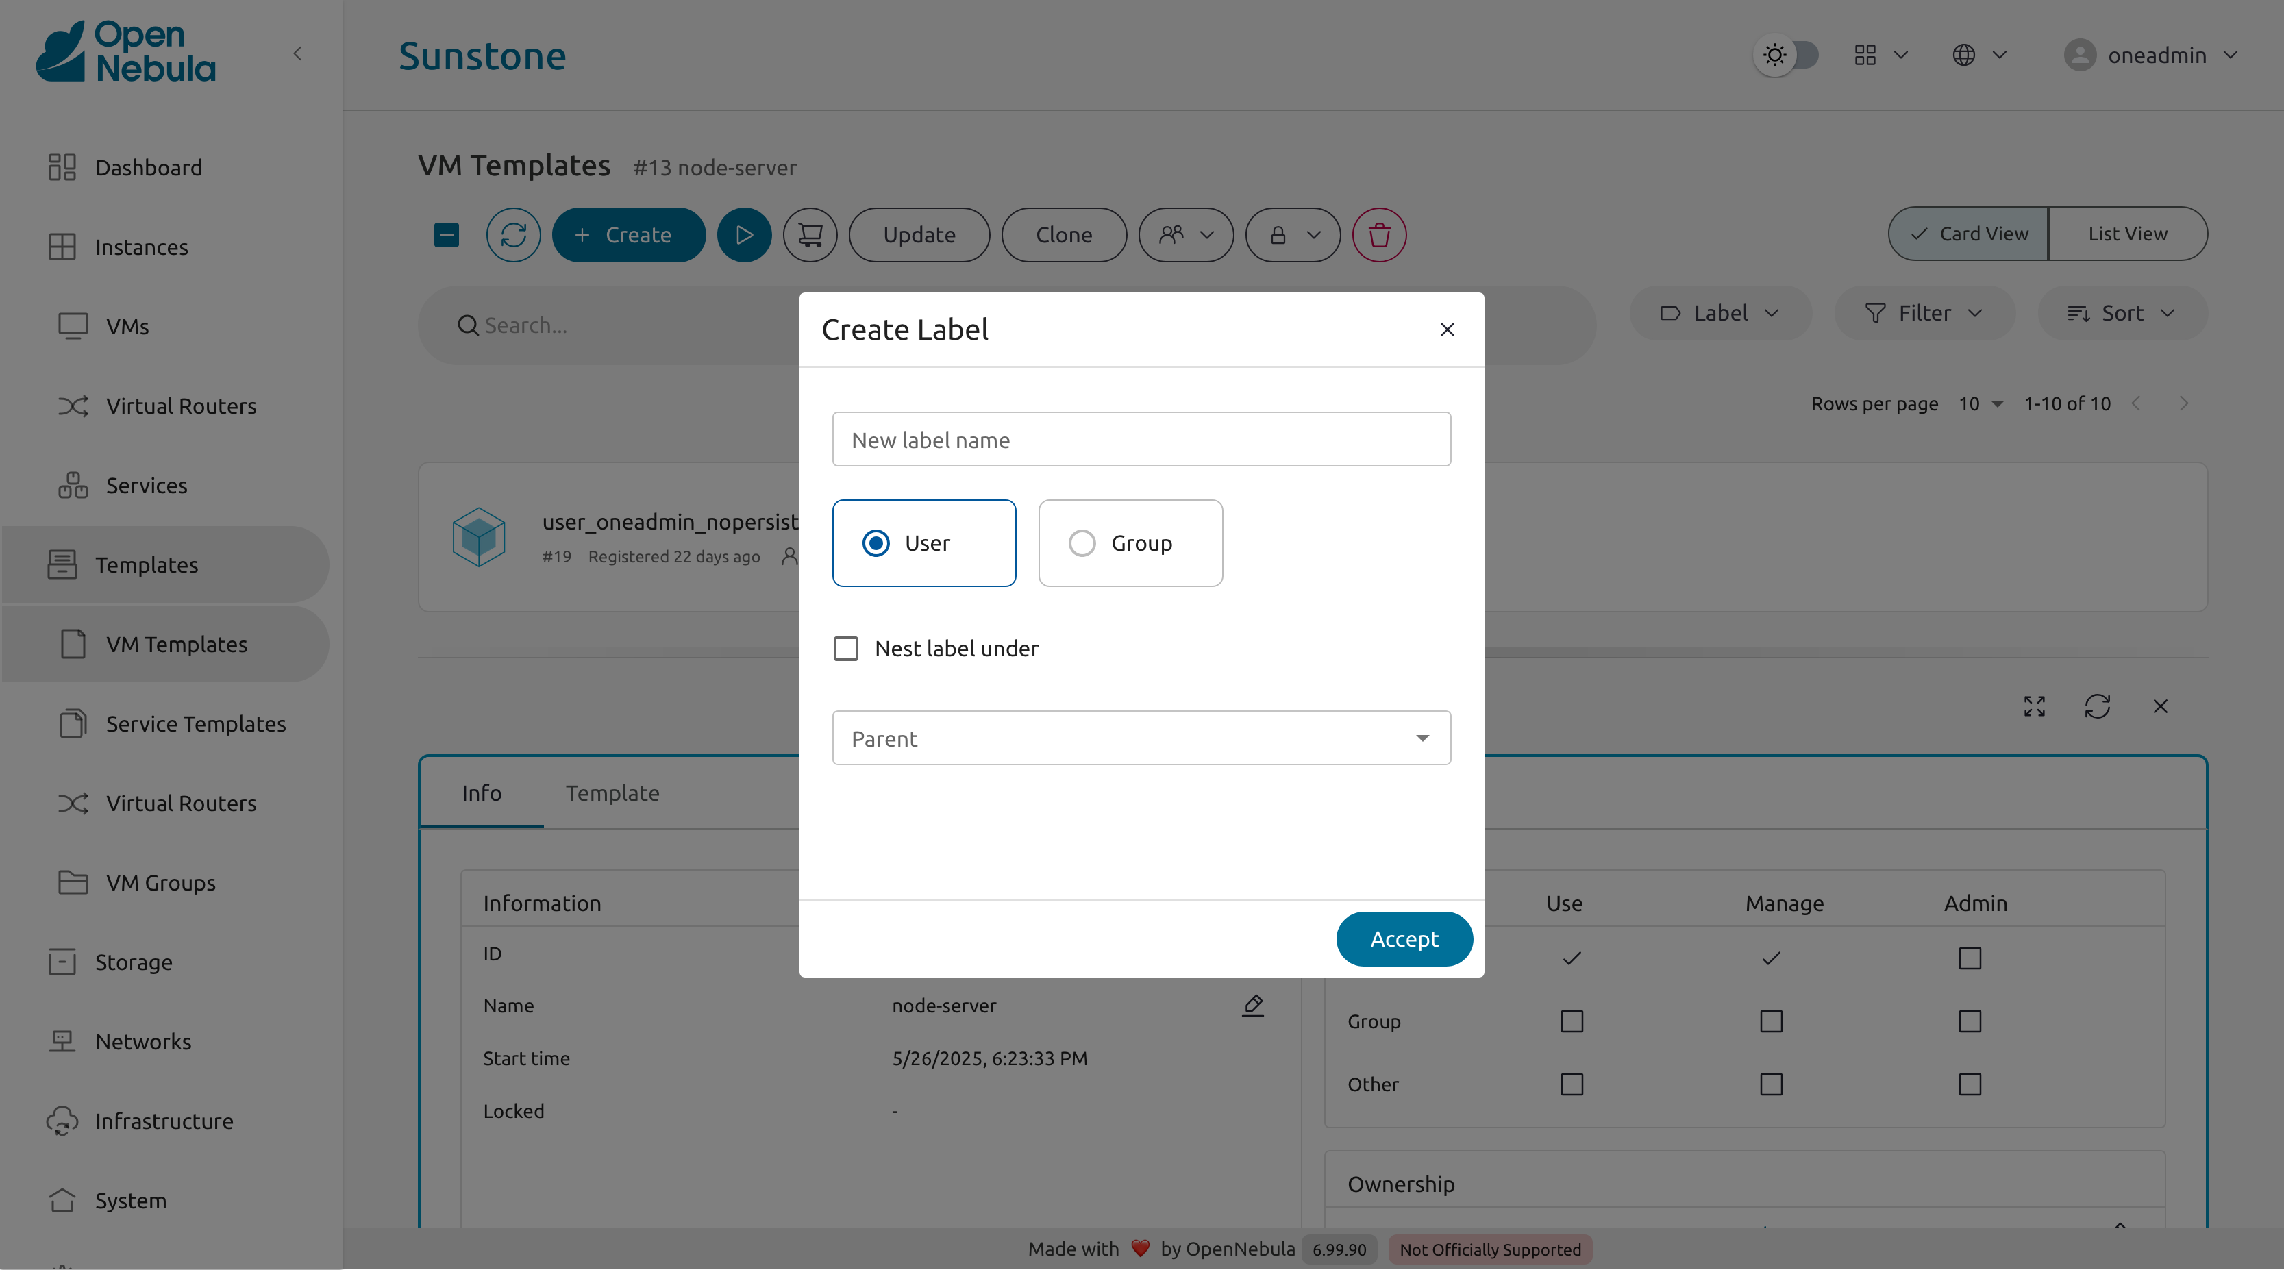
Task: Open the Storage section in sidebar
Action: [x=134, y=961]
